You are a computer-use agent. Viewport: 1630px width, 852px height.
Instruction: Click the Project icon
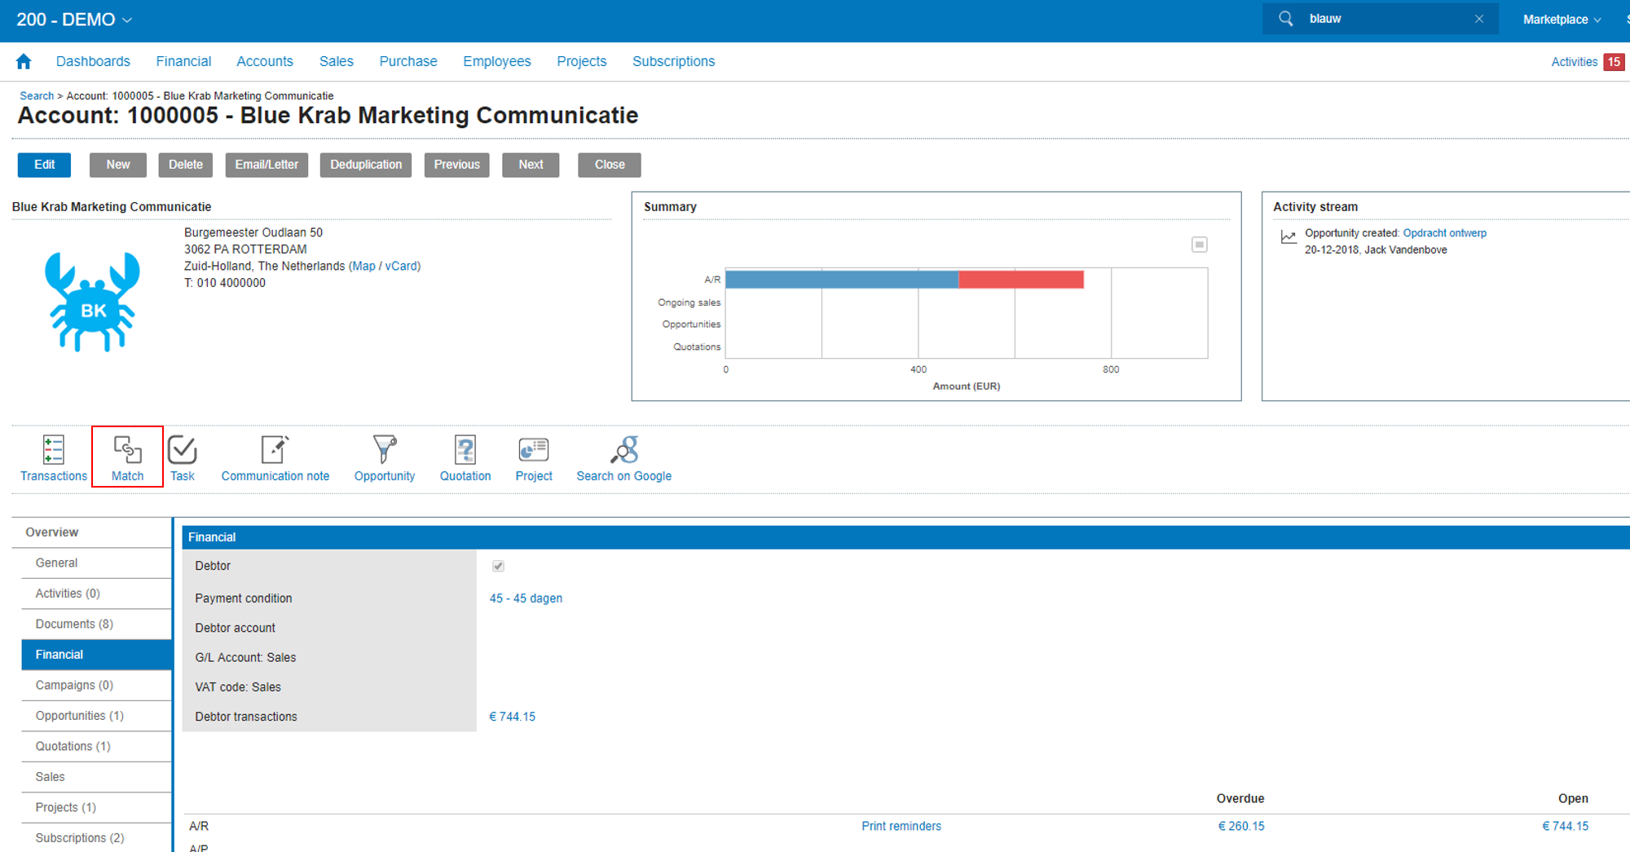coord(533,450)
